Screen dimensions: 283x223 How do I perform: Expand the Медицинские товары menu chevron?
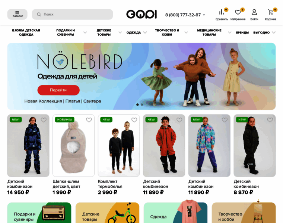(x=230, y=32)
